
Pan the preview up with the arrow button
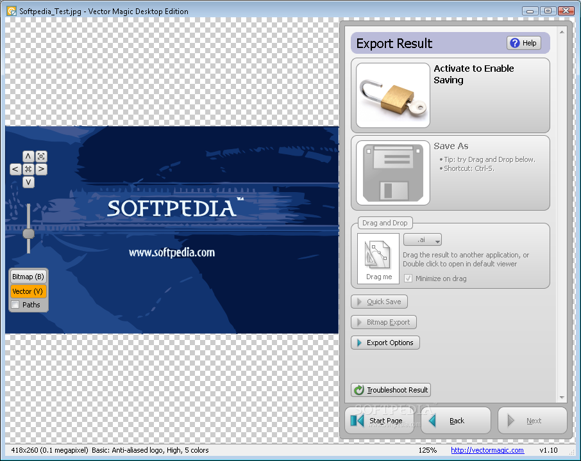tap(28, 156)
